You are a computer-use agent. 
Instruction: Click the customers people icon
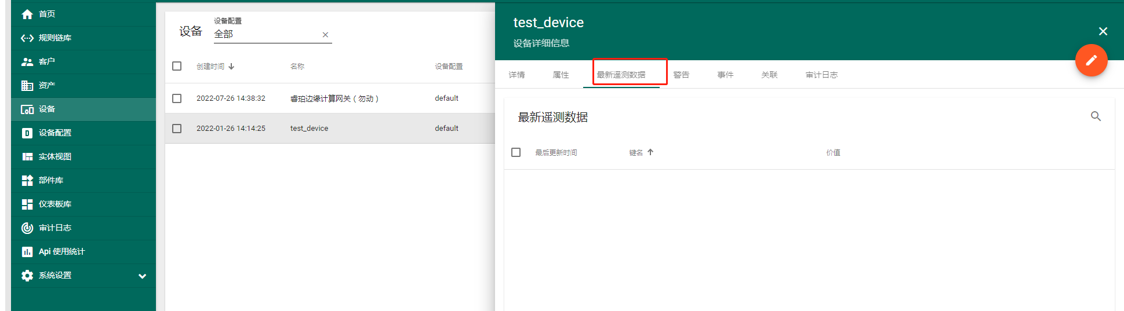click(27, 62)
